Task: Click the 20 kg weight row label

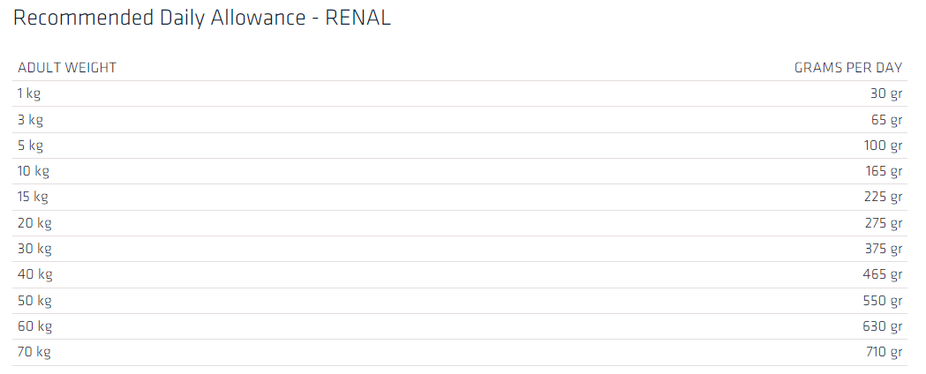Action: (x=34, y=223)
